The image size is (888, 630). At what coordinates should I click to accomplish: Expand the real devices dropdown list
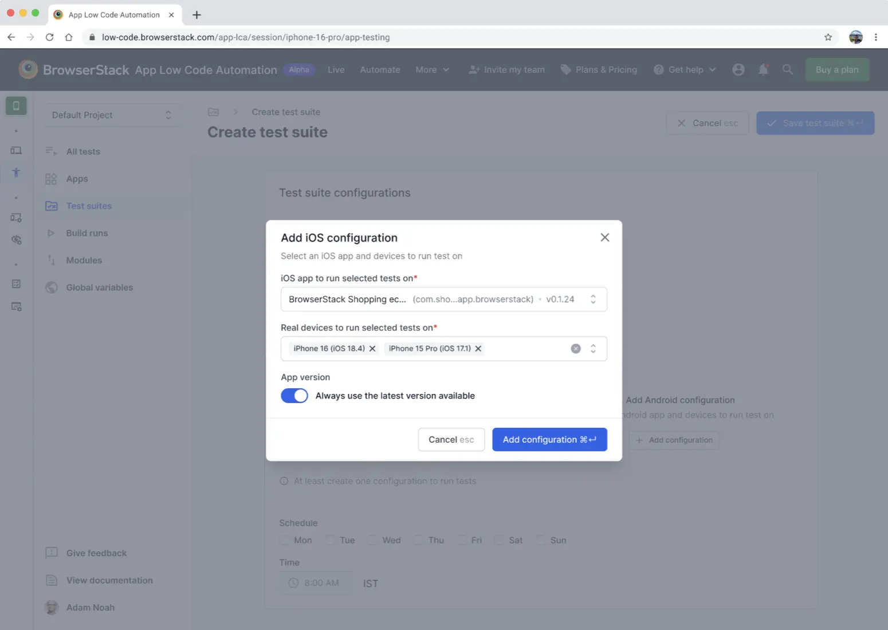[x=593, y=349]
